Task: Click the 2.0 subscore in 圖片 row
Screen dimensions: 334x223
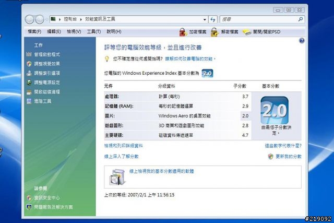Action: coord(245,116)
